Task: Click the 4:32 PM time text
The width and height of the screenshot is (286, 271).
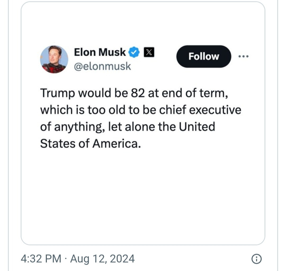Action: click(x=41, y=259)
